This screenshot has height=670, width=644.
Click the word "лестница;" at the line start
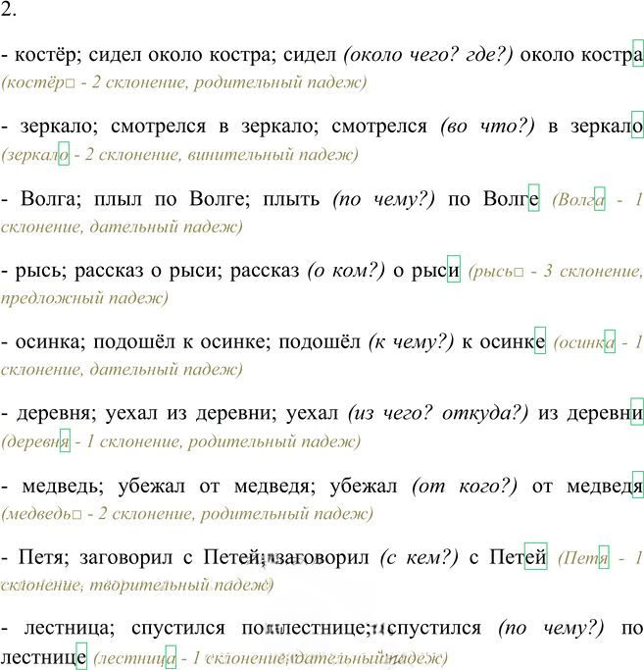pyautogui.click(x=70, y=628)
